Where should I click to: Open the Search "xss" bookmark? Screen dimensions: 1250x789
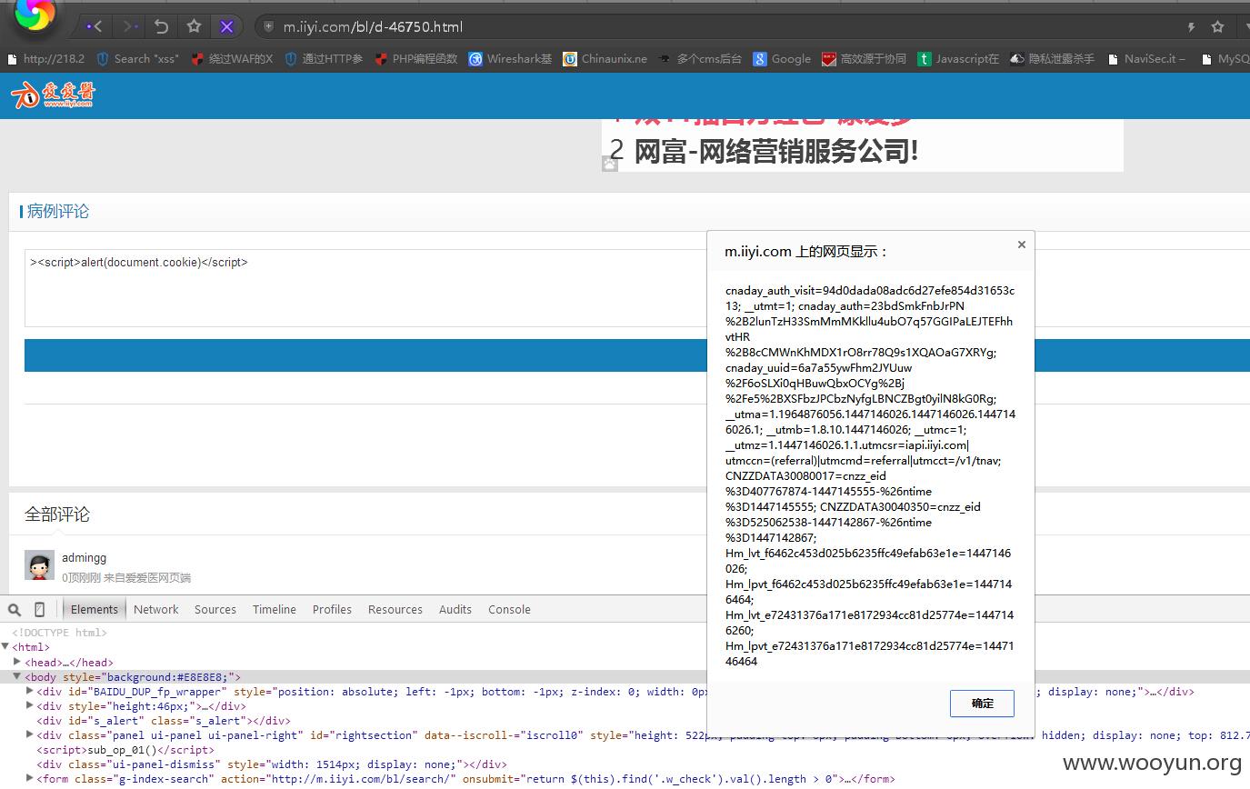tap(136, 58)
